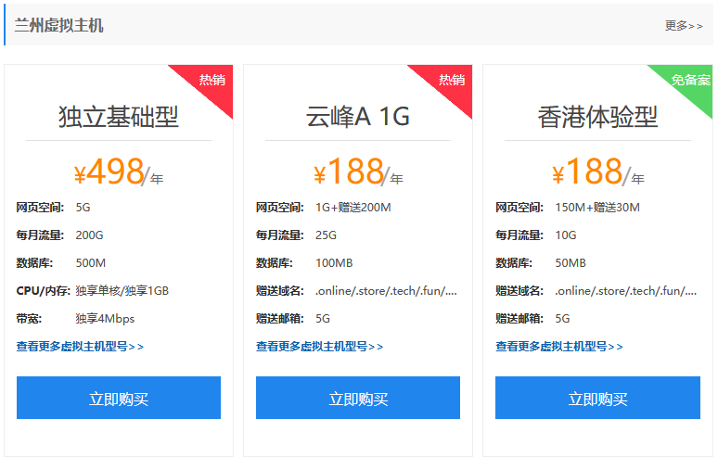This screenshot has width=718, height=457.
Task: Click the 兰州虚拟主机 section heading
Action: [58, 25]
